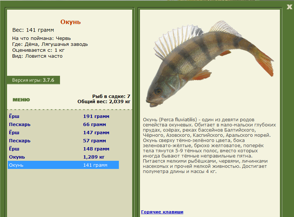Click the highlighted Окунь 141 грамм row

[x=63, y=165]
